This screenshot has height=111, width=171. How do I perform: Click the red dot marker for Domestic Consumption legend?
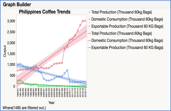tap(89, 19)
